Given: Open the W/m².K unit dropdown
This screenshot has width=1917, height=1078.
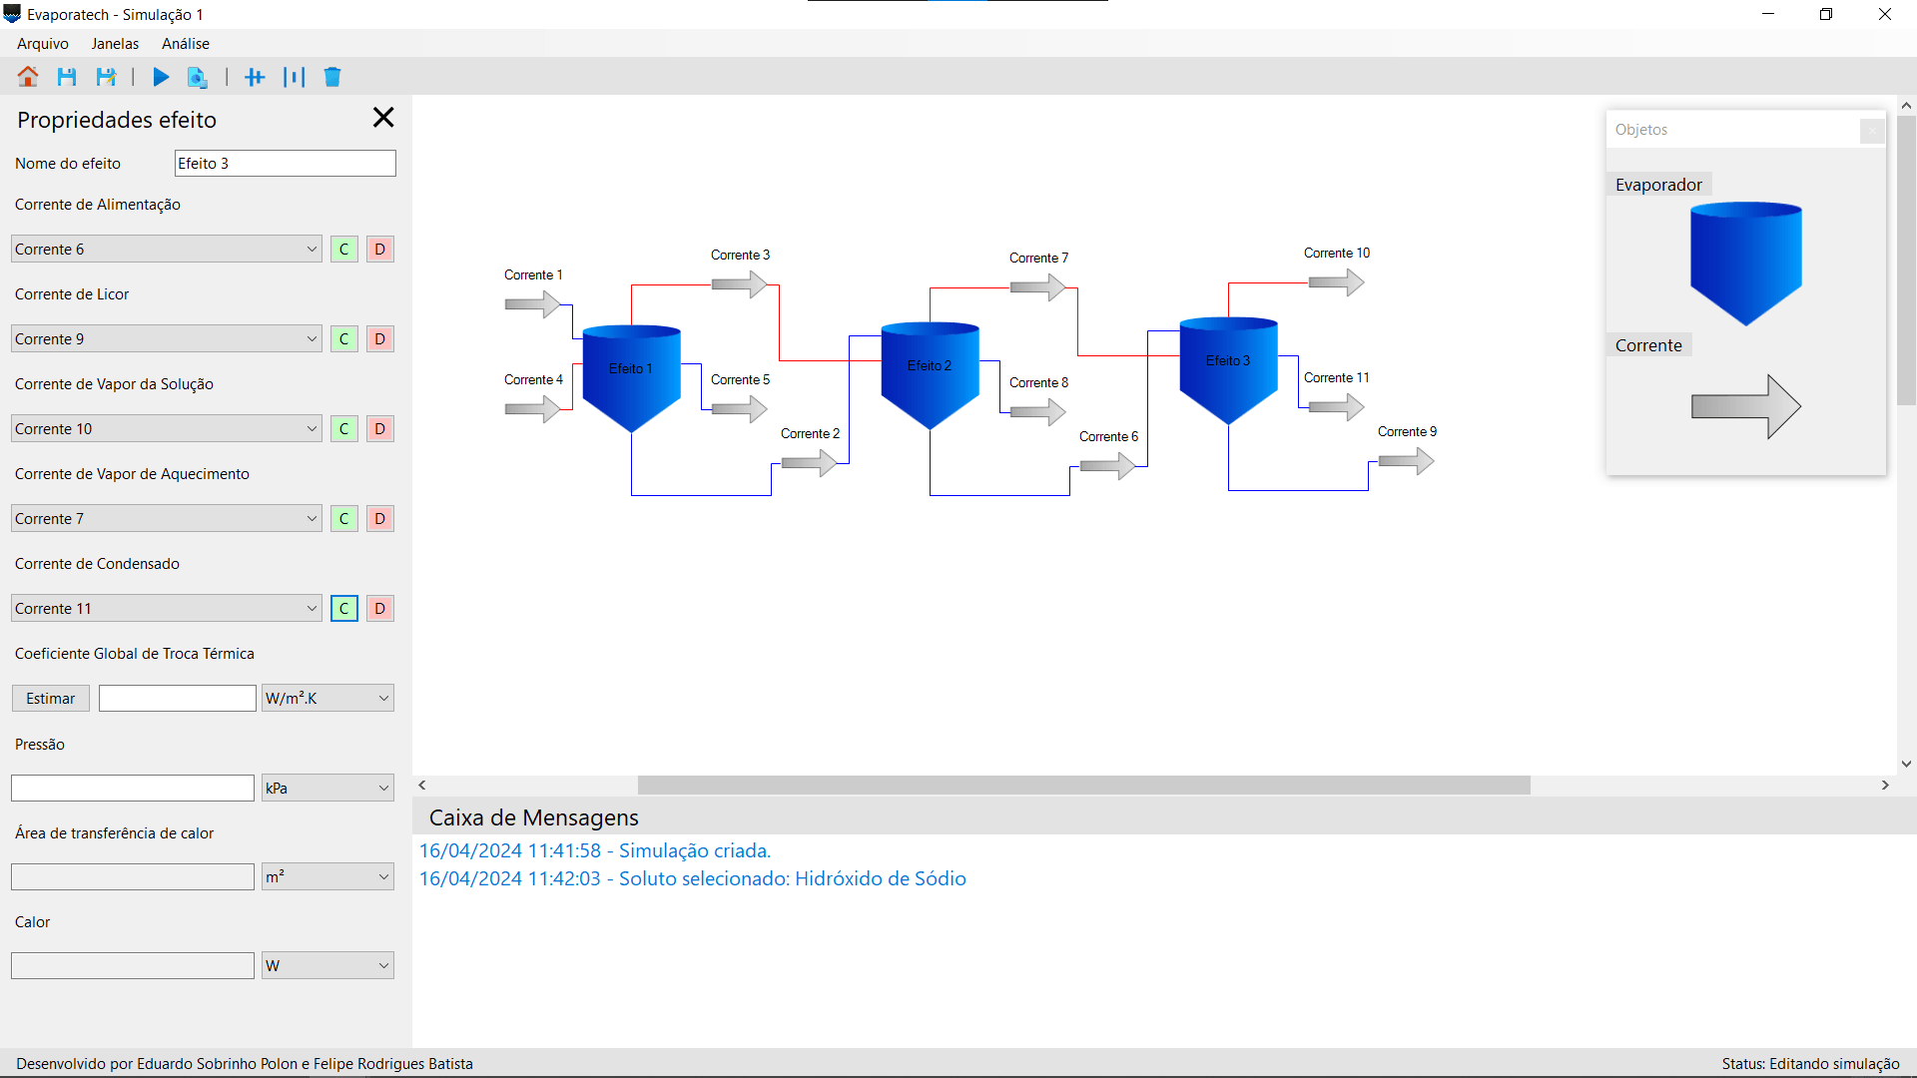Looking at the screenshot, I should click(x=326, y=698).
